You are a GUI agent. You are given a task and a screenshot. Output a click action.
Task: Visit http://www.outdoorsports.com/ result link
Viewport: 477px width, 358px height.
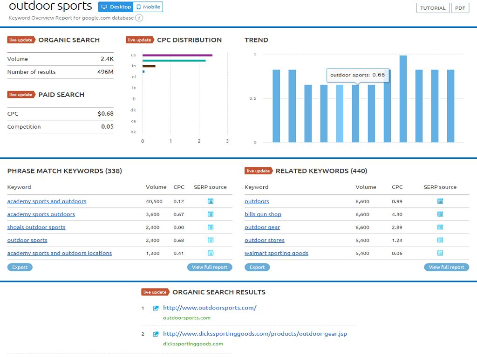pyautogui.click(x=210, y=308)
